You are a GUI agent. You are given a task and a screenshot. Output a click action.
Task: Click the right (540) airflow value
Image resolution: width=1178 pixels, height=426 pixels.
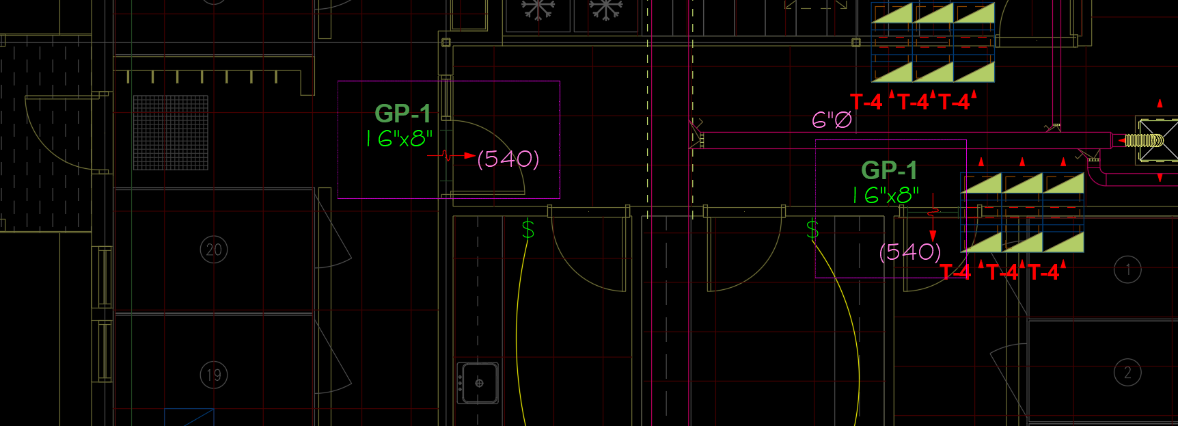(910, 252)
